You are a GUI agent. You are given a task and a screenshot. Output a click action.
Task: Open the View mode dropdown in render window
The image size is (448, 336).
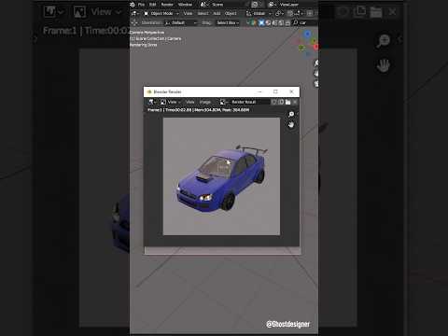tap(171, 102)
